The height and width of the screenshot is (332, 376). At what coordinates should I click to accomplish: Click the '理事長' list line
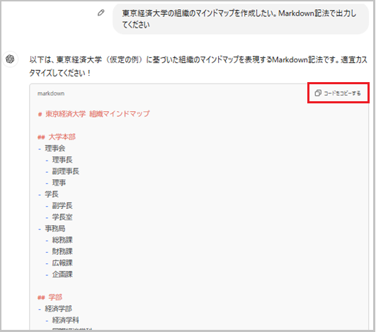pyautogui.click(x=59, y=160)
